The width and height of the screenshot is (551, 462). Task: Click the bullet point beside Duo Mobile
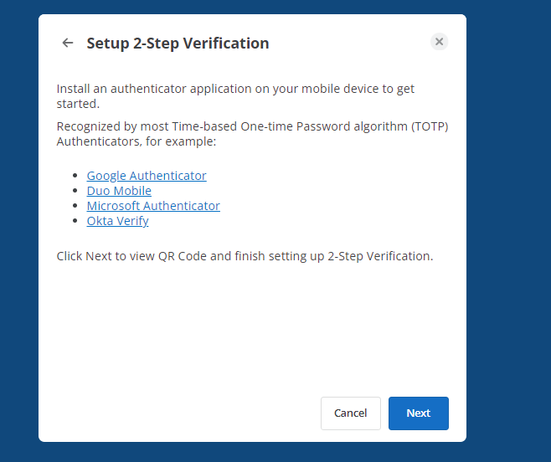click(75, 191)
